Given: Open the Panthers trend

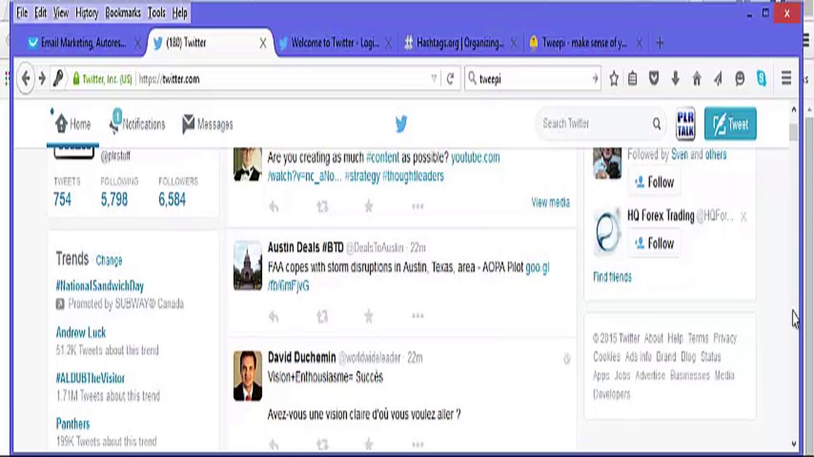Looking at the screenshot, I should [72, 424].
